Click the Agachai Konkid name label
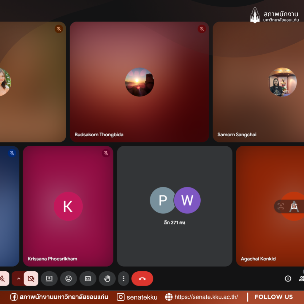Image resolution: width=304 pixels, height=304 pixels. pyautogui.click(x=258, y=259)
